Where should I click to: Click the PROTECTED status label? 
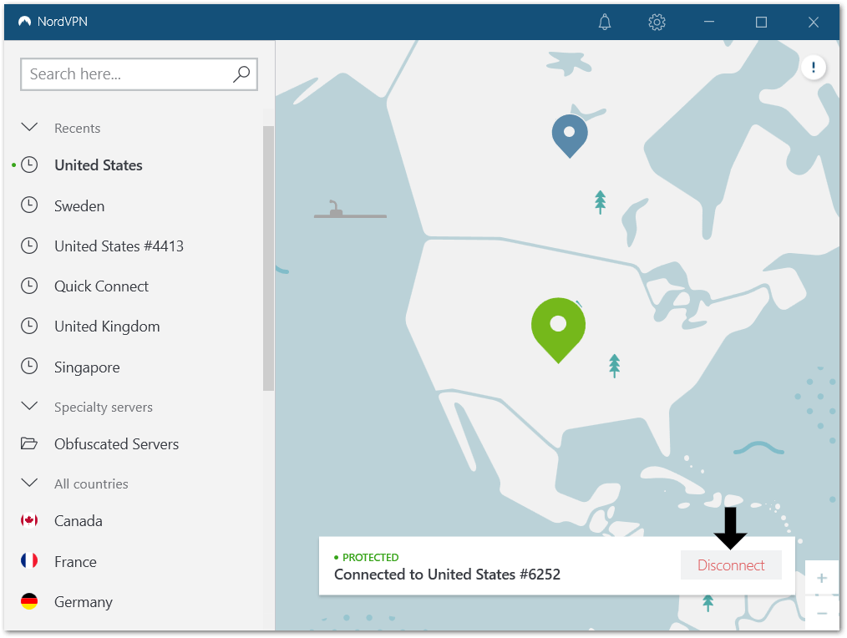coord(370,557)
